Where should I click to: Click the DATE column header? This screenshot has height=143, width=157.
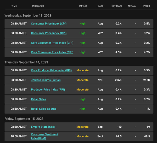coord(100,6)
